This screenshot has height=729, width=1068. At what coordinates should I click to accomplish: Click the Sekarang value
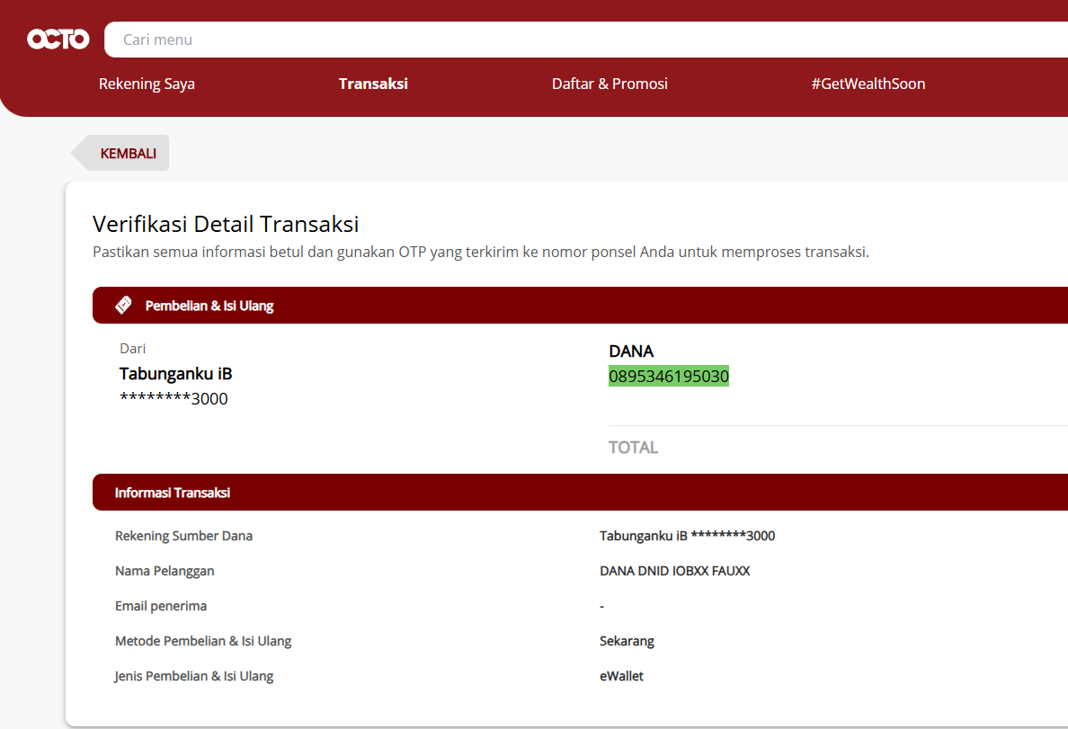pyautogui.click(x=627, y=641)
